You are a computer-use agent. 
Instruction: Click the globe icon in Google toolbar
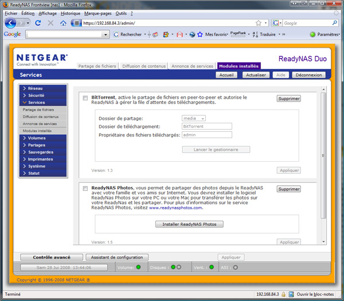tap(192, 34)
